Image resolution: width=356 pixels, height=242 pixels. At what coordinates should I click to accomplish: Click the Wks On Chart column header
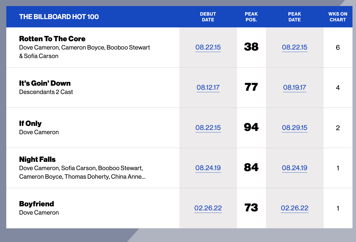coord(338,17)
